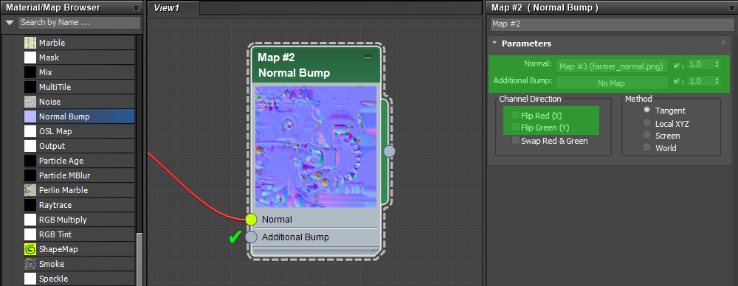Select the OSL Map icon
This screenshot has width=738, height=286.
click(30, 131)
